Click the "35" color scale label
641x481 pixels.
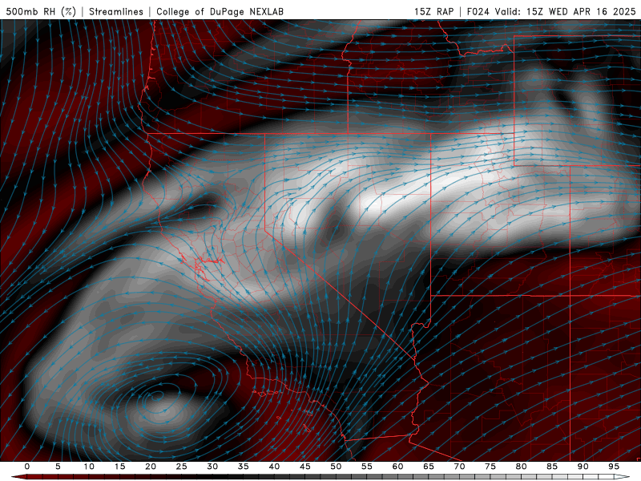(x=244, y=467)
